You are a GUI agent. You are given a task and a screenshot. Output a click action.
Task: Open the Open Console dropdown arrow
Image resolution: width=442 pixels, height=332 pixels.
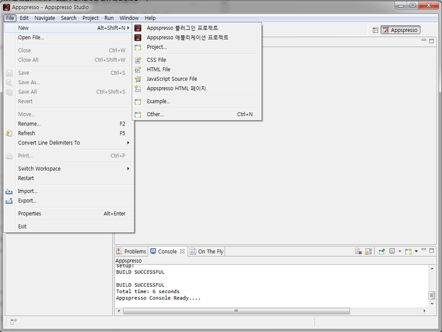coord(416,251)
